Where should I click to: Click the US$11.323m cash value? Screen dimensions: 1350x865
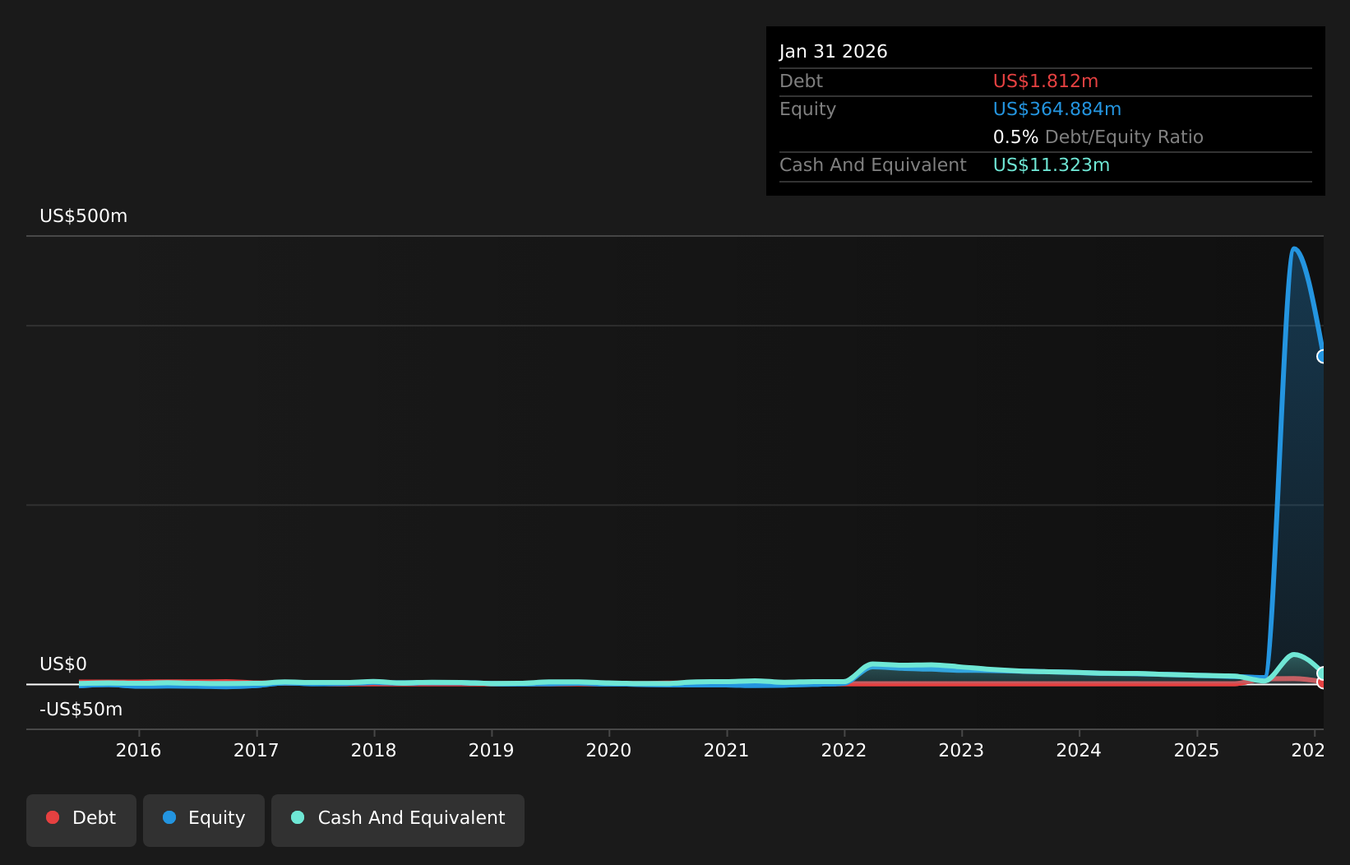[x=1052, y=165]
